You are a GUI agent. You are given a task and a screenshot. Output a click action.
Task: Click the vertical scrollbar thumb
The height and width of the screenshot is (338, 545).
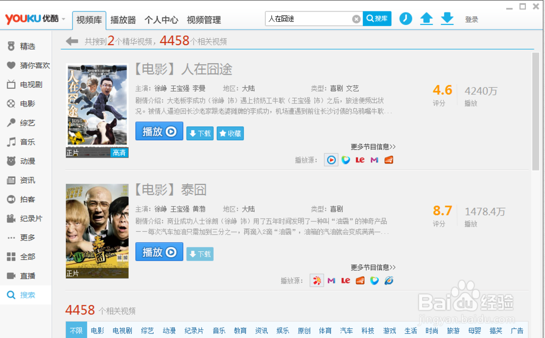tap(535, 111)
